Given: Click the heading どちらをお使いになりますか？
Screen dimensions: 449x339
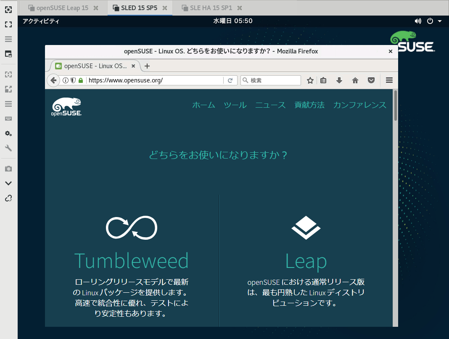Looking at the screenshot, I should click(219, 155).
